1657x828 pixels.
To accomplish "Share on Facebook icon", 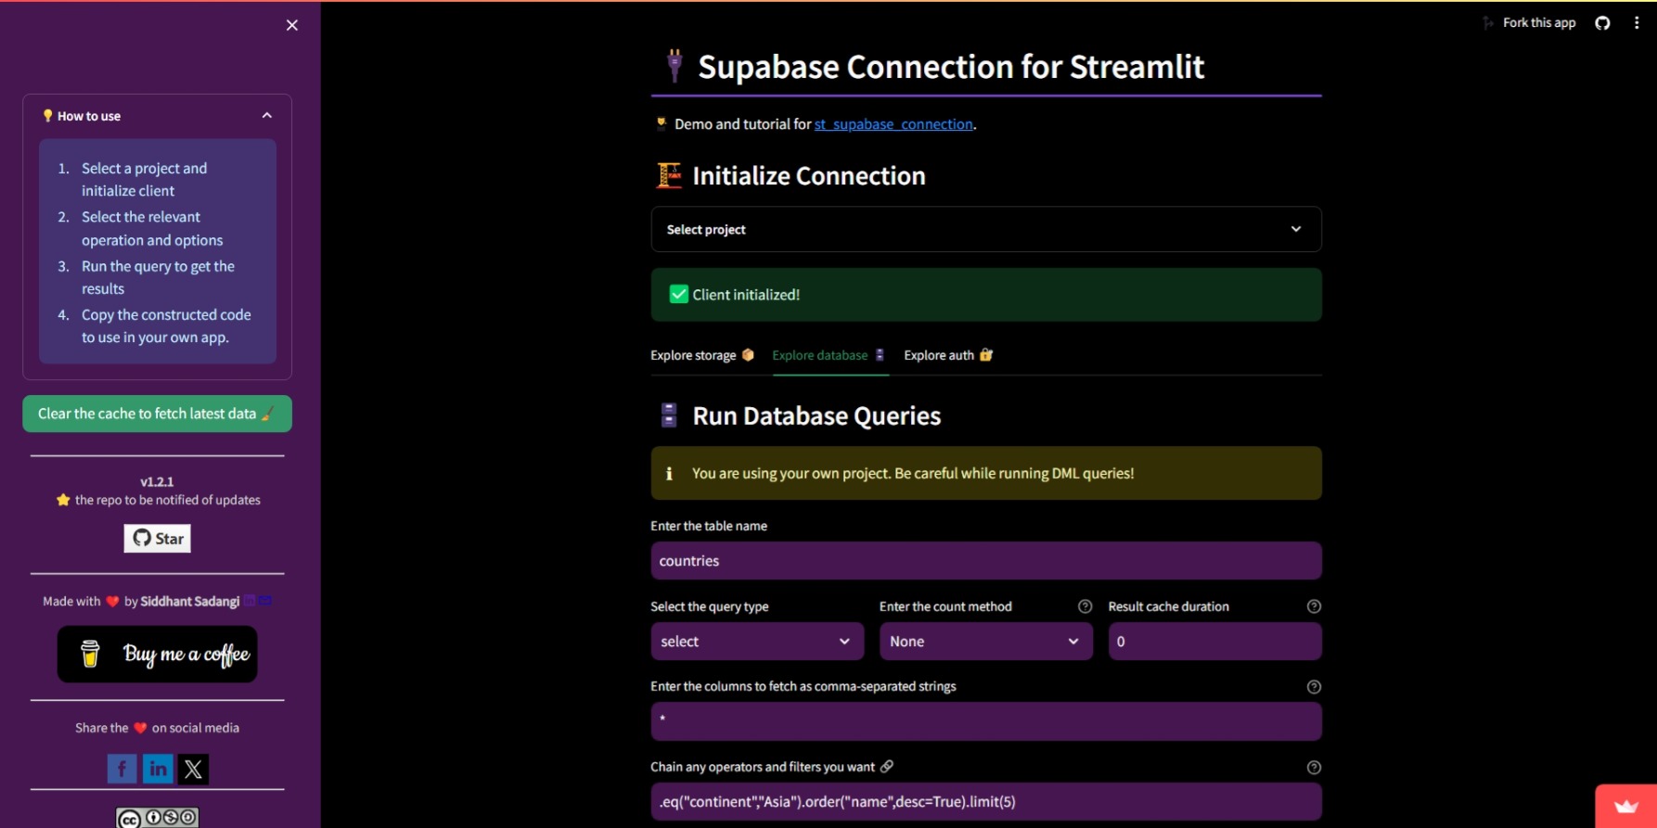I will point(122,769).
